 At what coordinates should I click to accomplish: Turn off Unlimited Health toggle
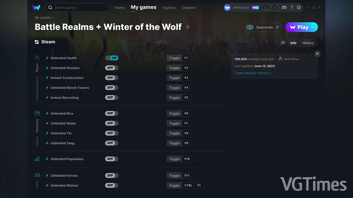coord(112,58)
